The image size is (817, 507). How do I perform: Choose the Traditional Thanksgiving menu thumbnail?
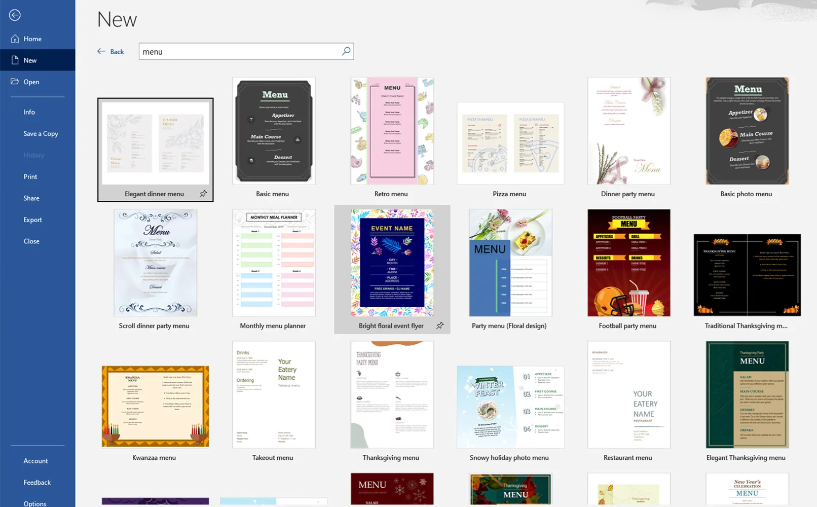point(747,275)
